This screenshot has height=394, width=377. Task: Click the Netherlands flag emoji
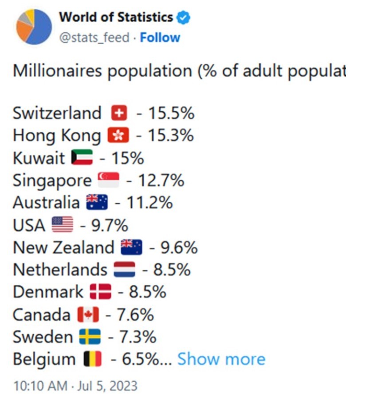coord(125,270)
